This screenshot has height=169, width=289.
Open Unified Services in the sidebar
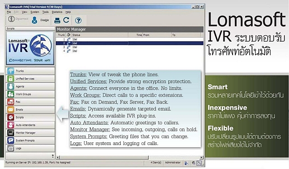[x=30, y=79]
